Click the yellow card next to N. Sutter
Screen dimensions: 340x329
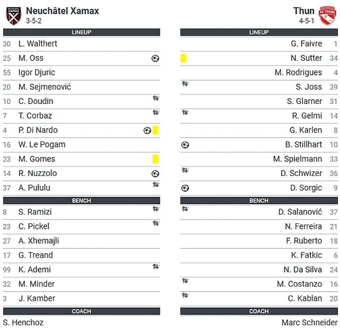tap(184, 58)
